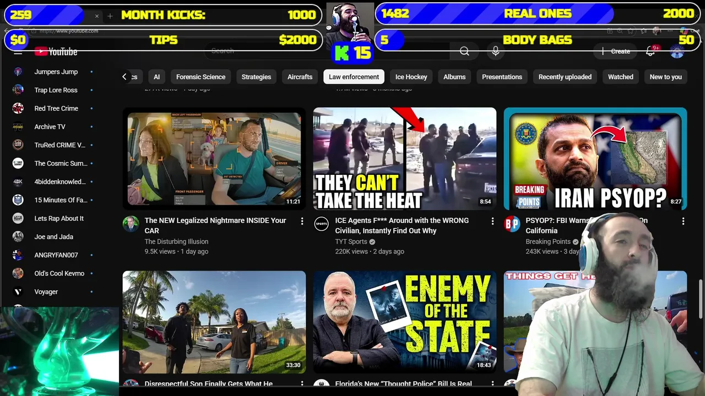Select the Aircrafts filter chip
Screen dimensions: 705x396
tap(300, 77)
